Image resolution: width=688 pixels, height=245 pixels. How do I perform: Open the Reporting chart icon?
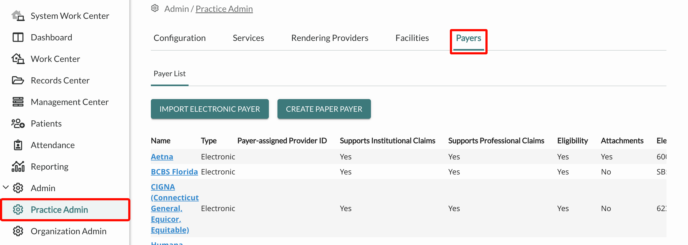pyautogui.click(x=18, y=166)
